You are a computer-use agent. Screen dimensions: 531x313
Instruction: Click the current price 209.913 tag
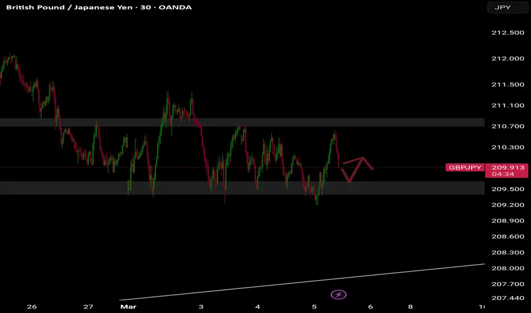[x=508, y=167]
